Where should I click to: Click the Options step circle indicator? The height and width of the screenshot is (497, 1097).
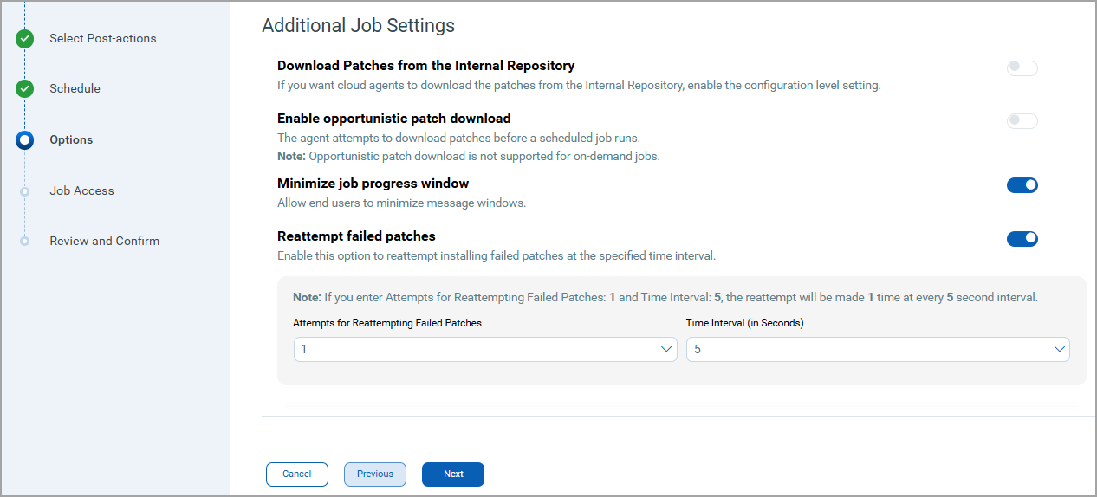pyautogui.click(x=24, y=139)
